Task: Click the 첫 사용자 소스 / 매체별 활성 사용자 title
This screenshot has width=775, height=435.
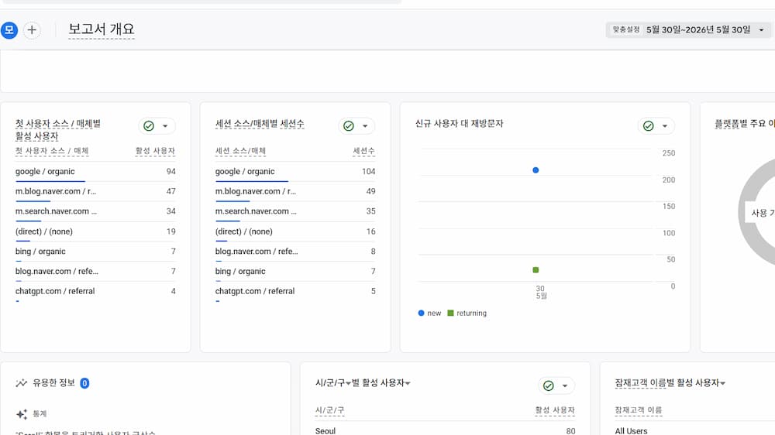Action: (x=58, y=129)
